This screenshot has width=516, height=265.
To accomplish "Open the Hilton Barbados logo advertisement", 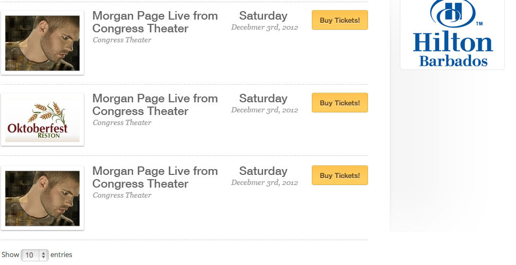I will coord(452,33).
